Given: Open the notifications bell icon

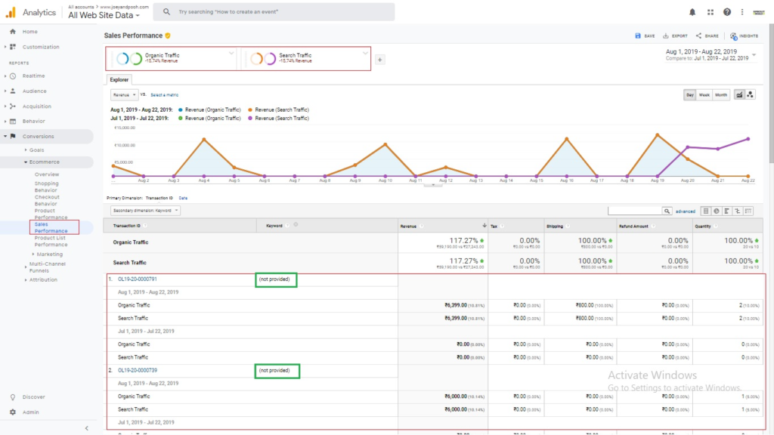Looking at the screenshot, I should point(692,12).
